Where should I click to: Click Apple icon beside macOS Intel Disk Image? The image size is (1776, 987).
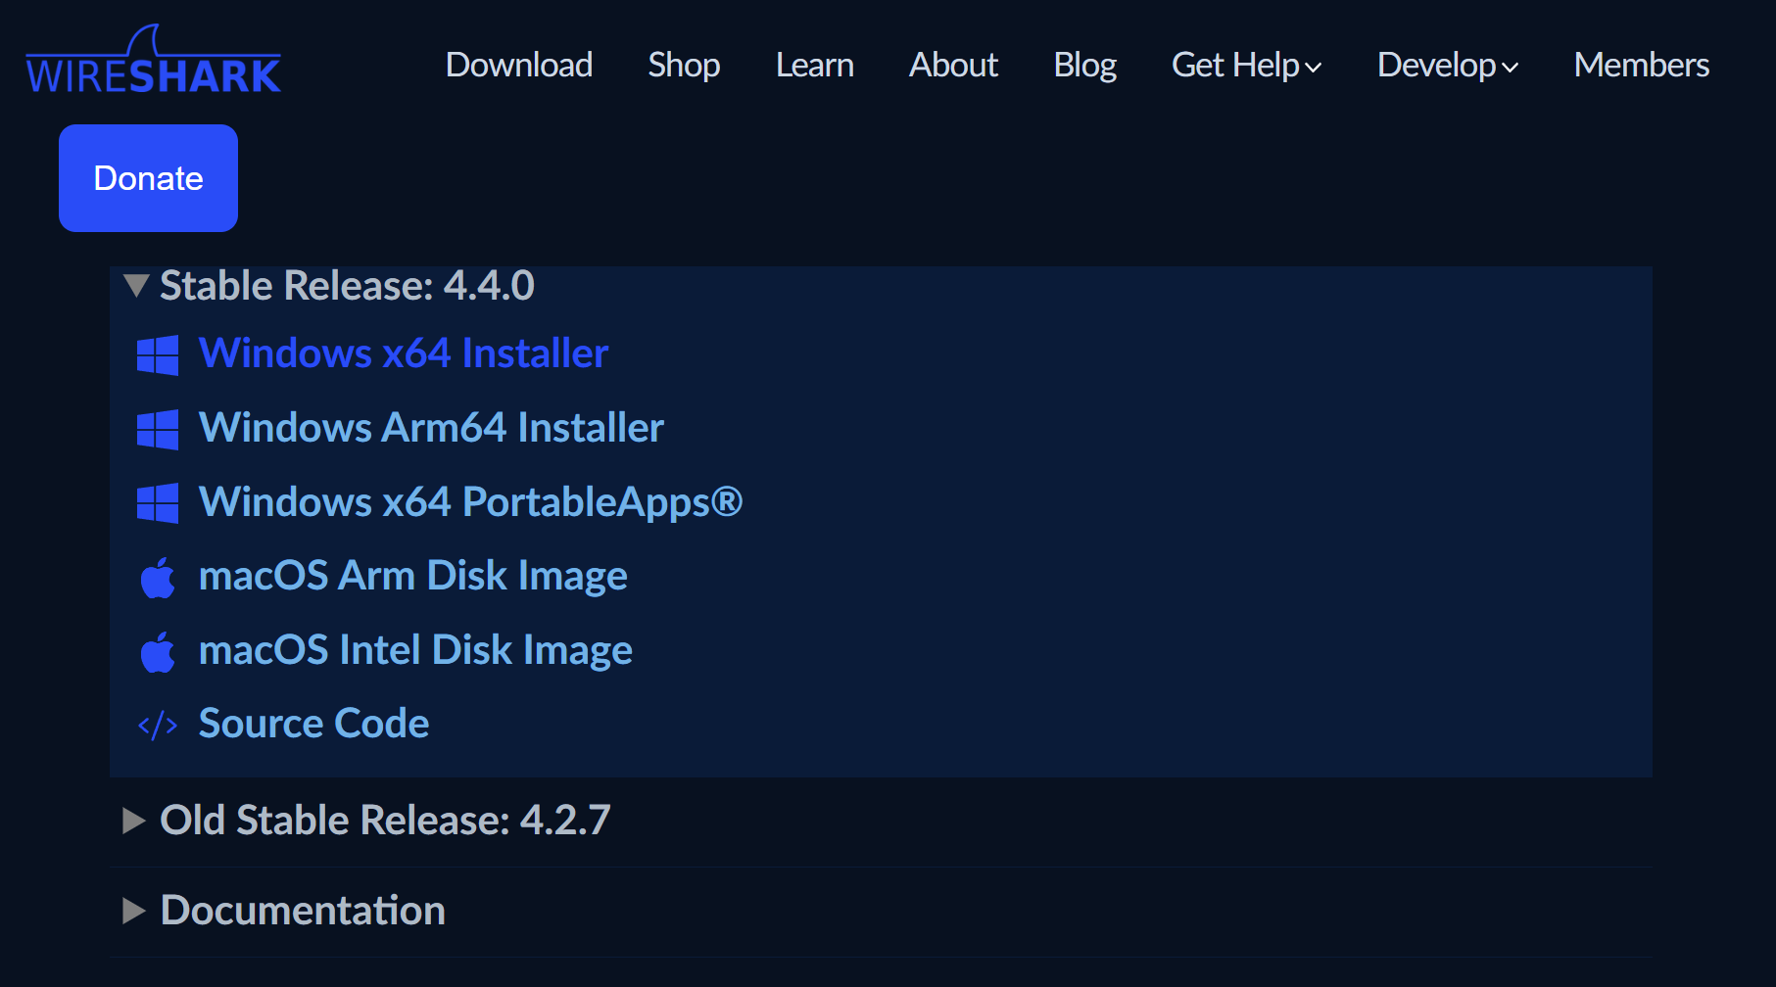158,652
